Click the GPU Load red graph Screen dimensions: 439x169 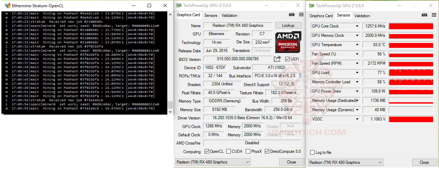tap(411, 73)
